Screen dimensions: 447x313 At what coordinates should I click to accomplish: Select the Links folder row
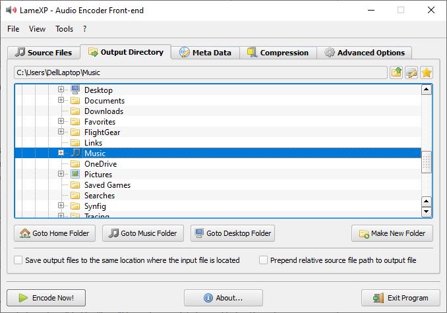click(x=218, y=142)
